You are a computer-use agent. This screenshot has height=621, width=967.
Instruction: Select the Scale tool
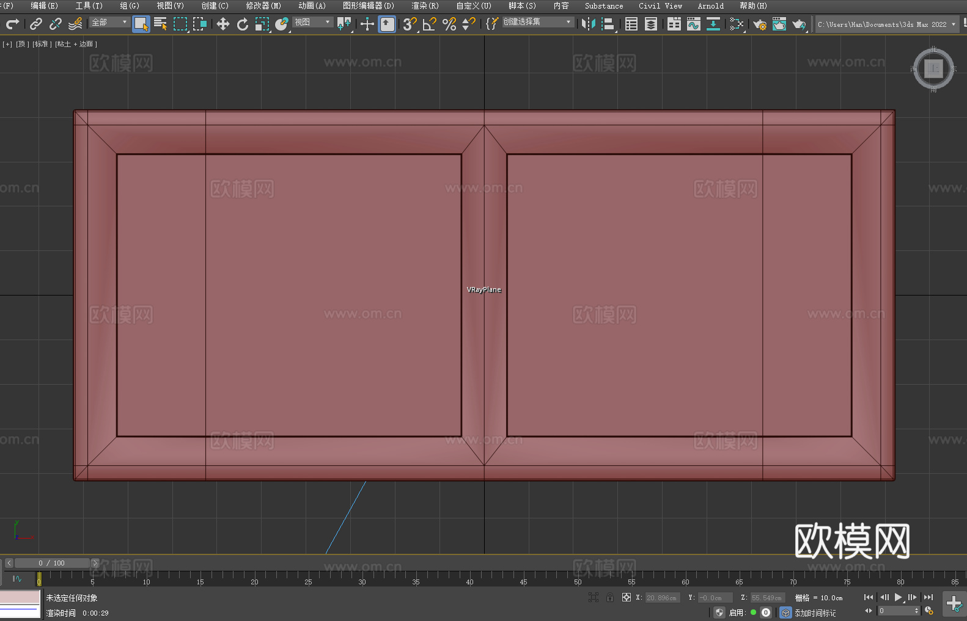point(262,24)
